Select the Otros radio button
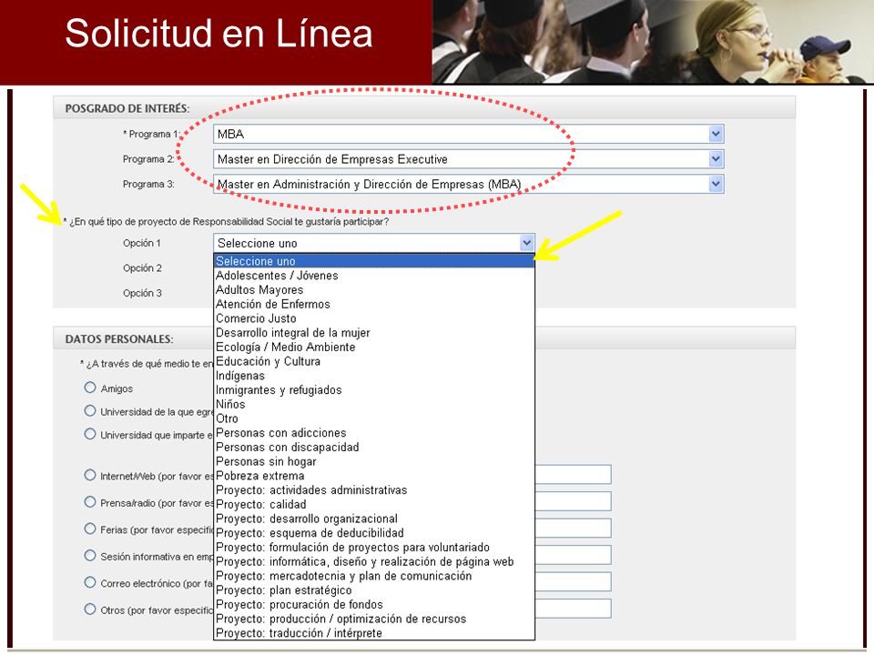Viewport: 874px width, 655px height. point(90,609)
